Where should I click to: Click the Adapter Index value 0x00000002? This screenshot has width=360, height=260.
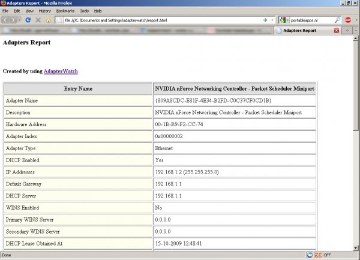[169, 136]
